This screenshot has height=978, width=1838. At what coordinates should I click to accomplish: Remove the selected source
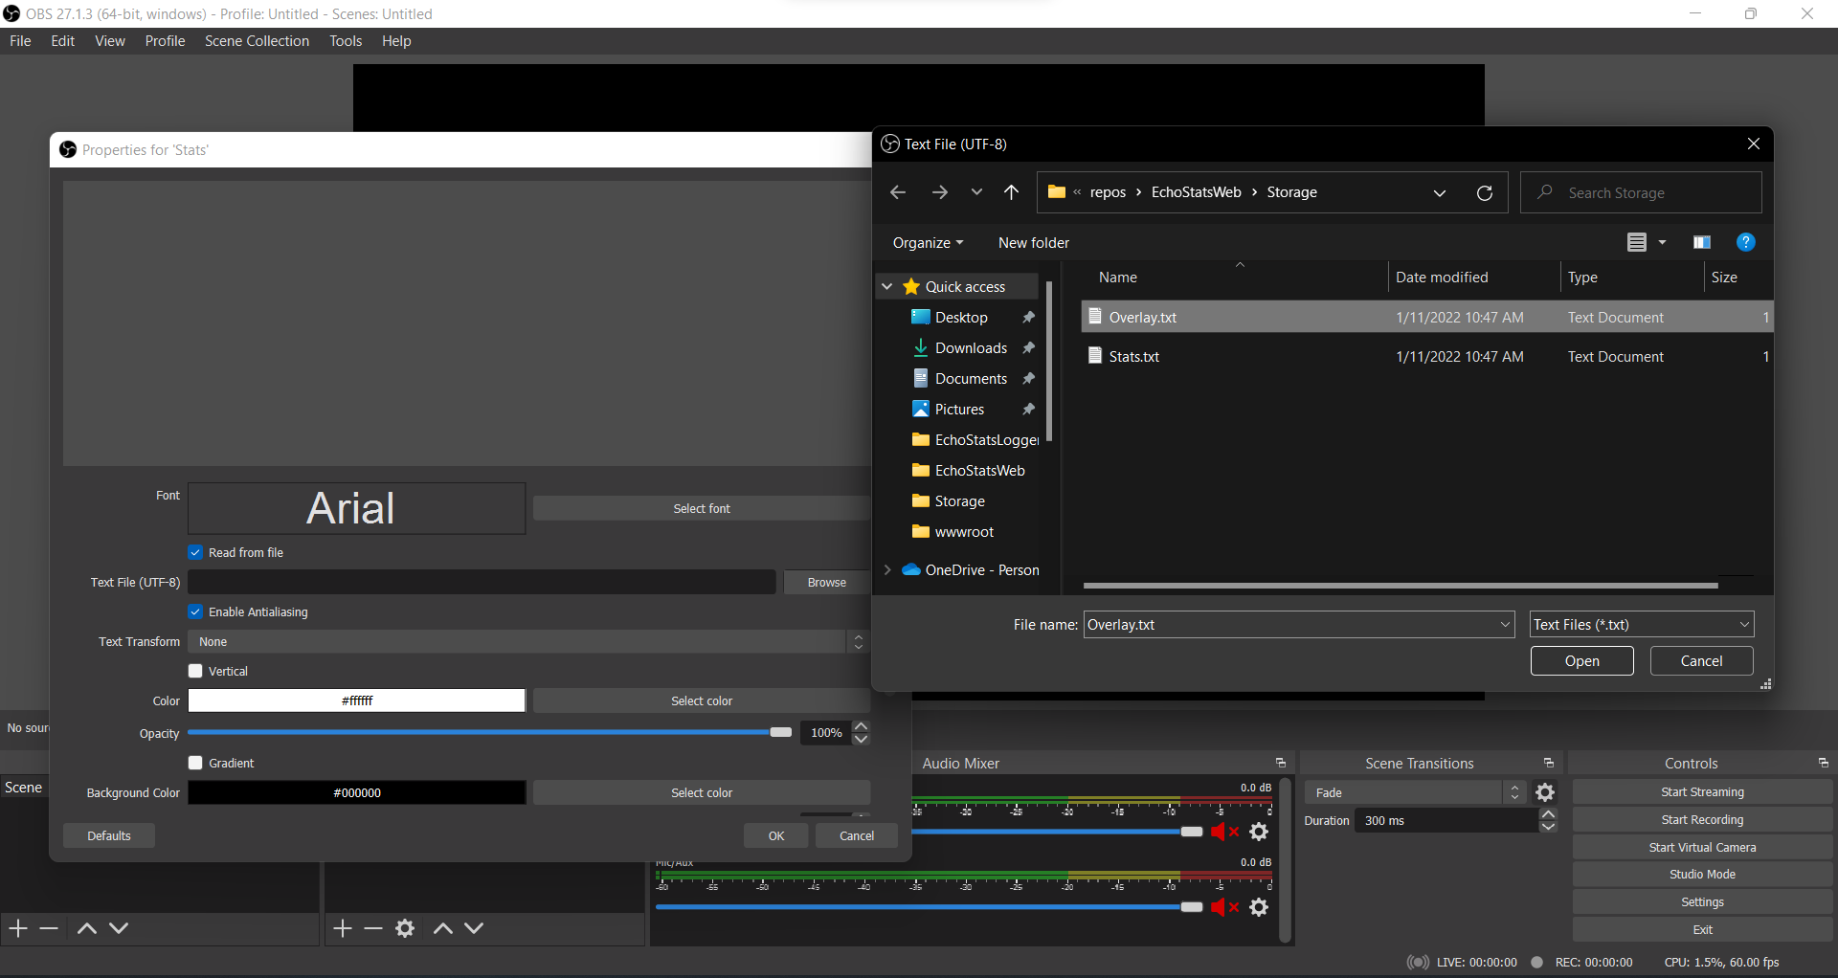click(373, 928)
